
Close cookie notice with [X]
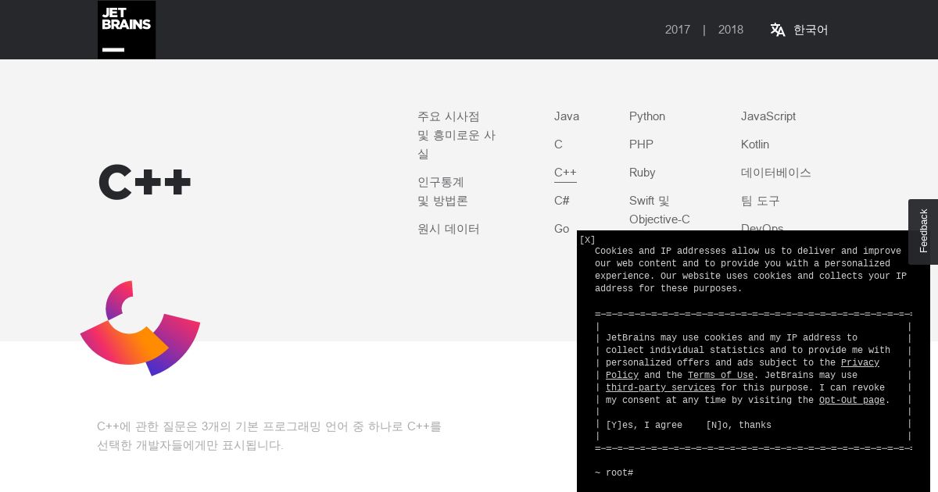click(x=587, y=240)
